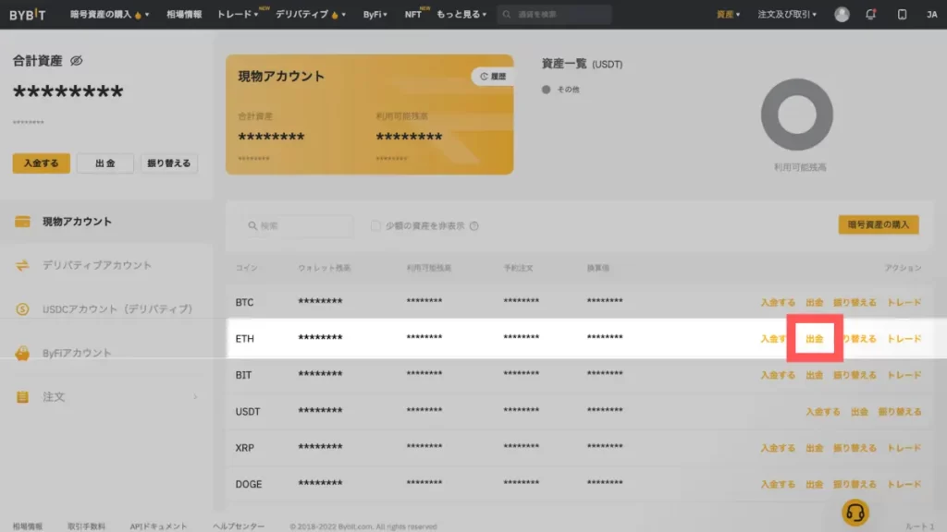Click the 暗号資産の購入 yellow button
Viewport: 947px width, 532px height.
click(x=879, y=224)
